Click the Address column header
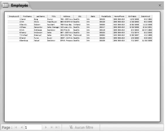 (67, 16)
